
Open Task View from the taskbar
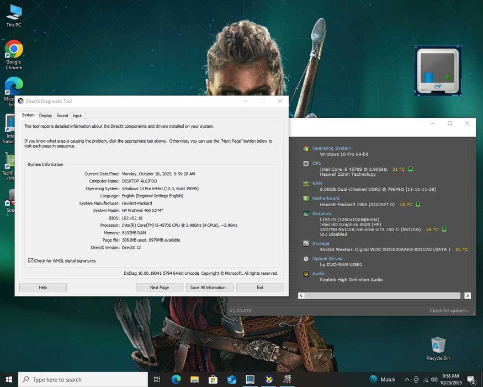(x=157, y=379)
